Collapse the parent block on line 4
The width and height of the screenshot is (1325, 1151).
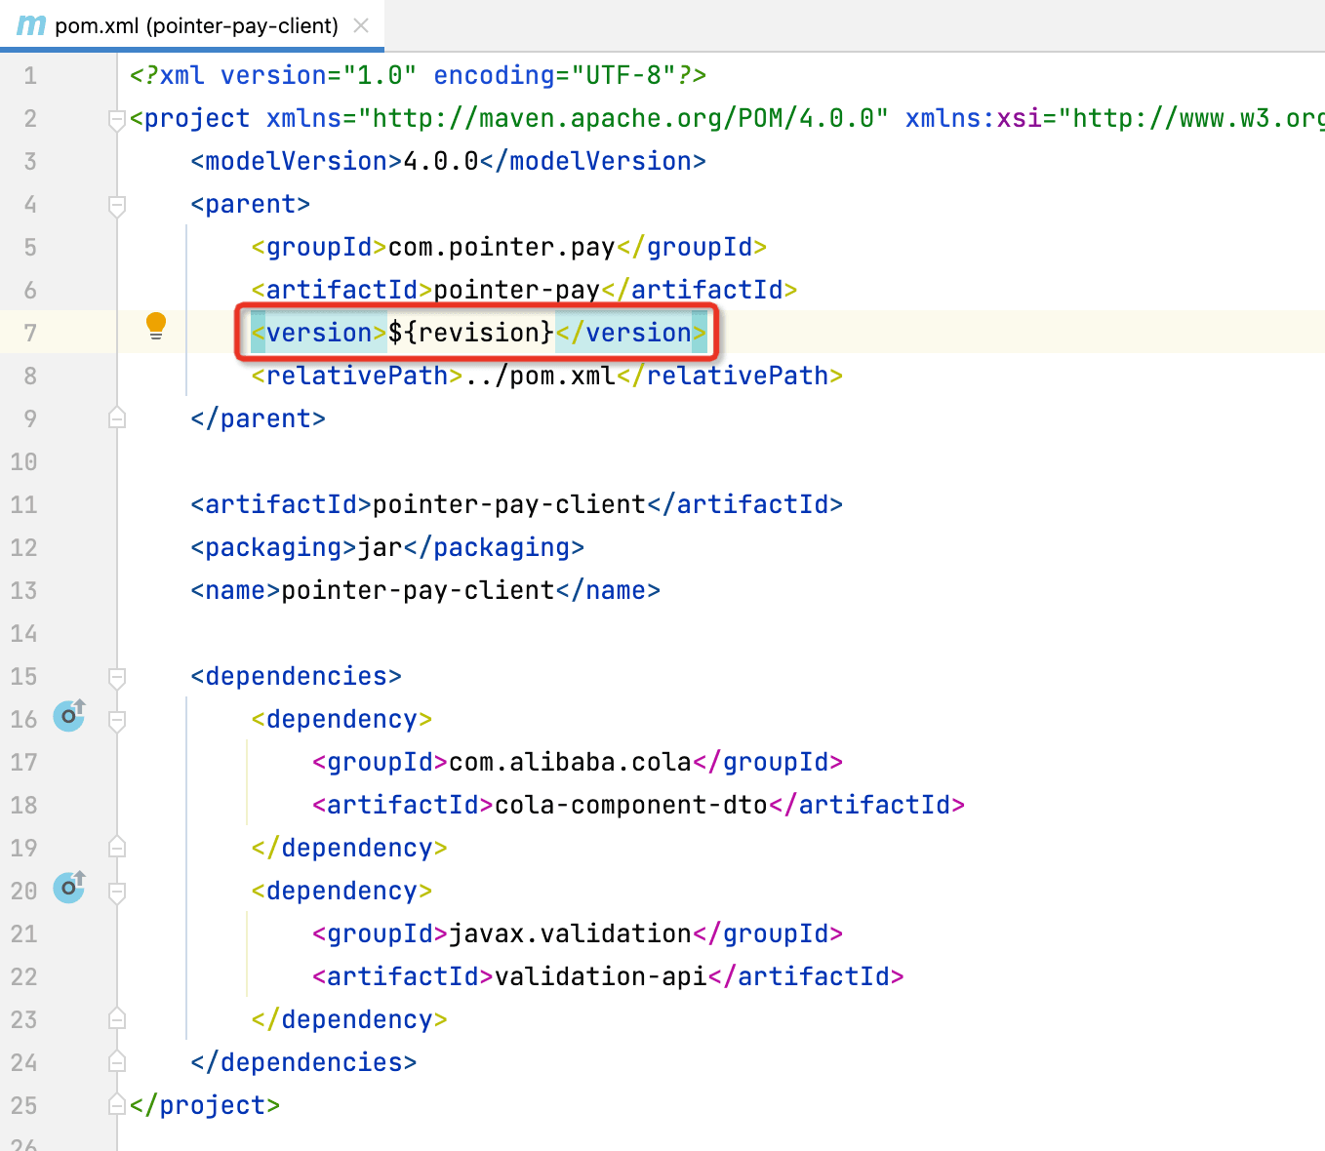click(x=117, y=205)
